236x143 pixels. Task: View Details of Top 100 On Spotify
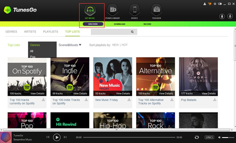(x=37, y=94)
